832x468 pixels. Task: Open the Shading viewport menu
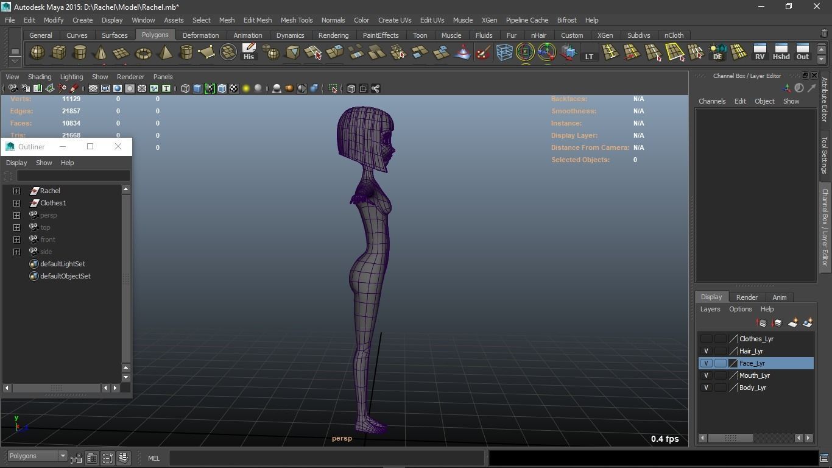[x=40, y=77]
